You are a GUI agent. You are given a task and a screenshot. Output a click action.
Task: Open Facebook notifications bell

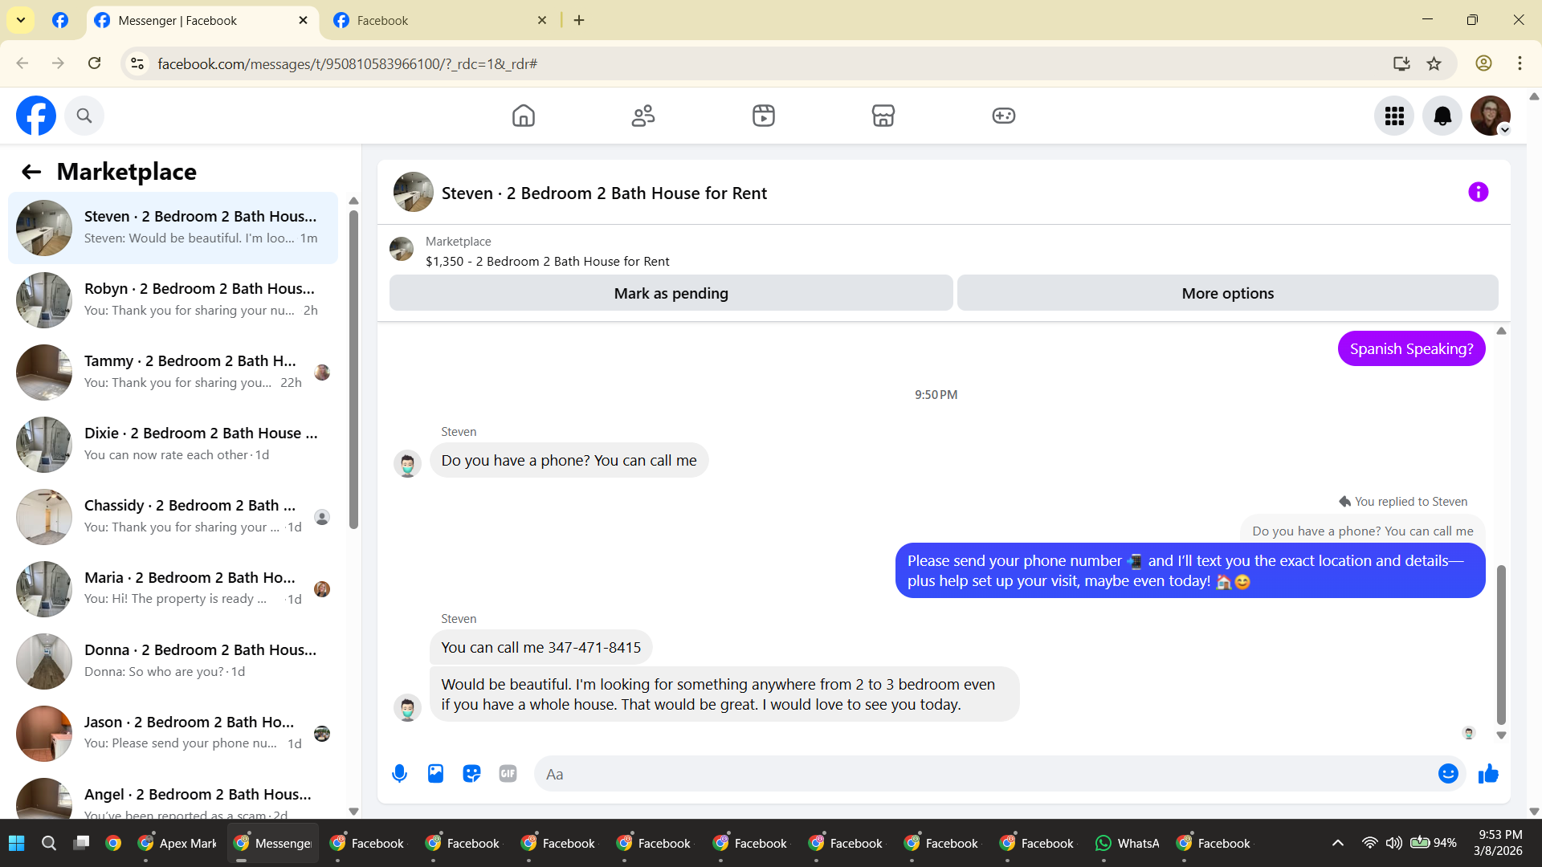click(x=1442, y=116)
